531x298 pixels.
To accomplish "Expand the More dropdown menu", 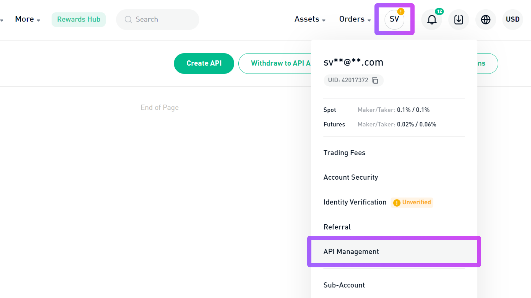I will point(27,19).
